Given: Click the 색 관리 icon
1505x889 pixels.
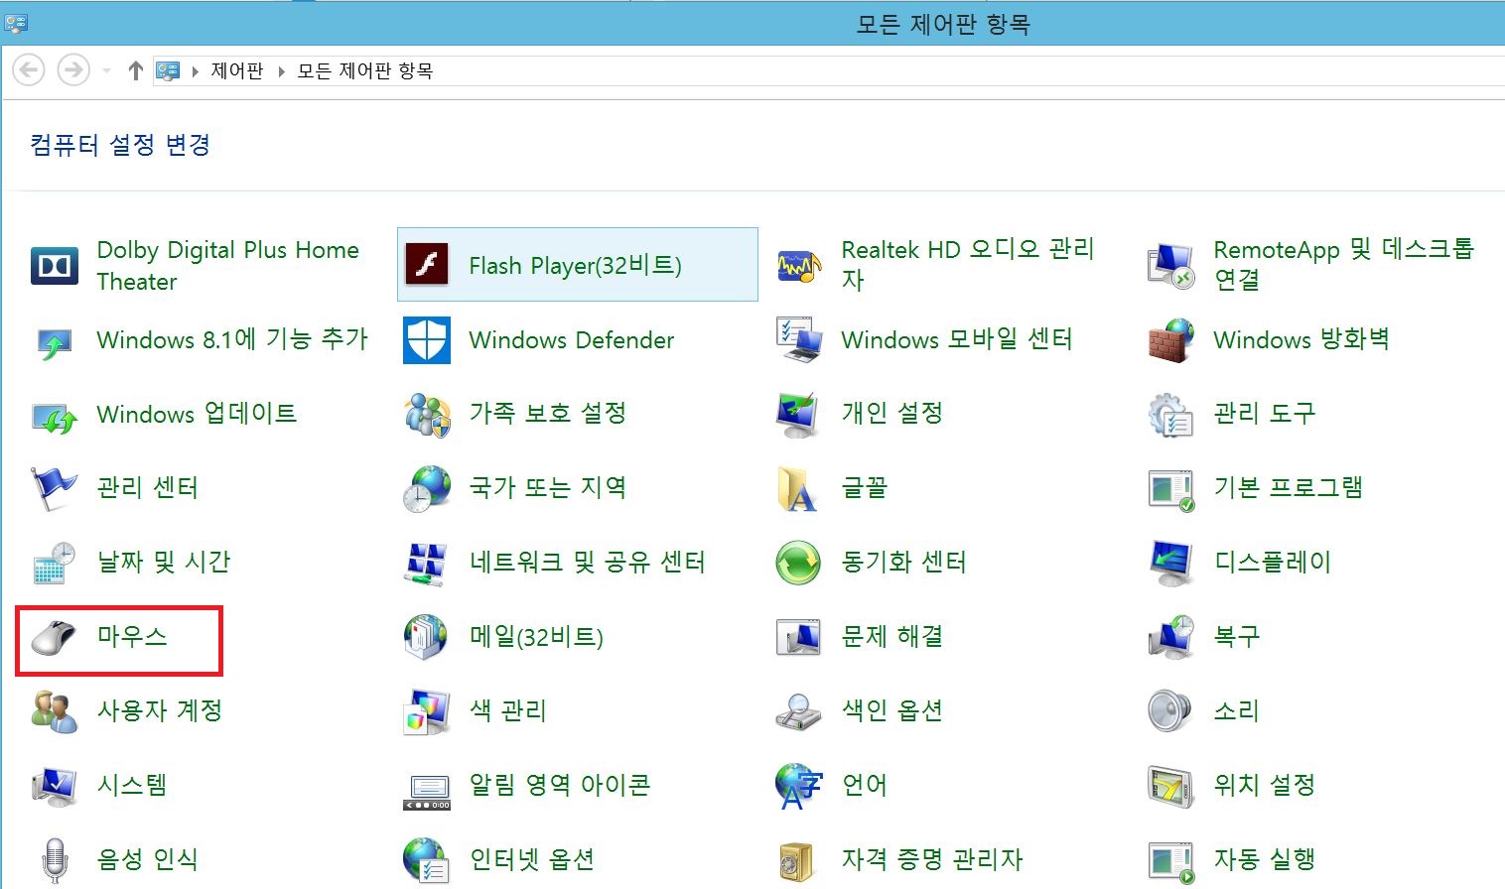Looking at the screenshot, I should (x=427, y=711).
